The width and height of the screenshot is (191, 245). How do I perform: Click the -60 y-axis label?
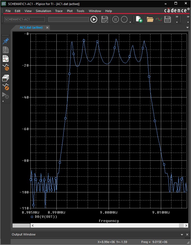click(x=25, y=129)
